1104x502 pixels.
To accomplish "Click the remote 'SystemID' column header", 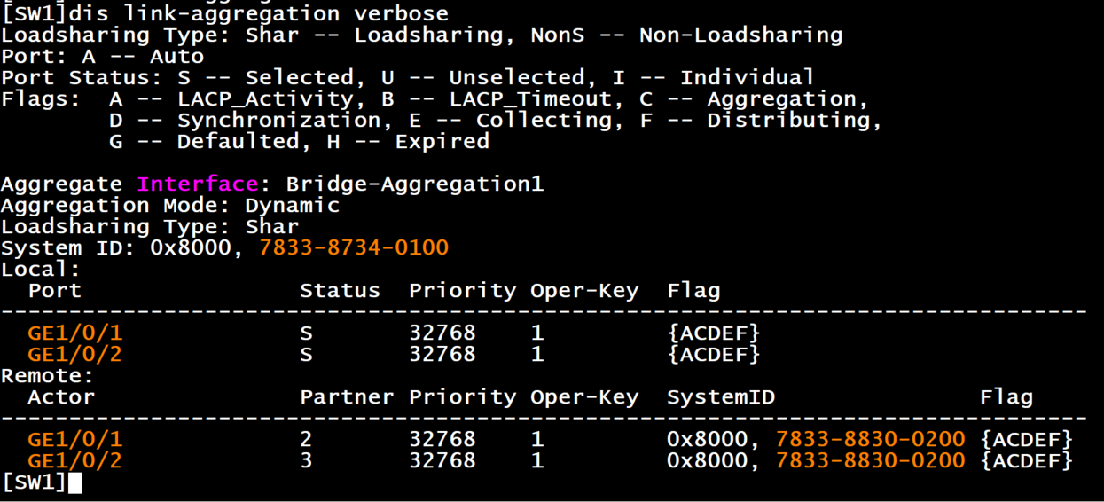I will pyautogui.click(x=721, y=397).
